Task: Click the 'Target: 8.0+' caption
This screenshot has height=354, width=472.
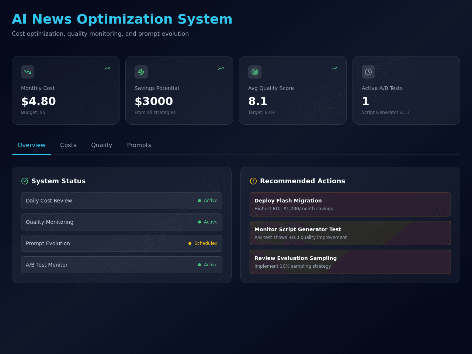Action: 262,112
